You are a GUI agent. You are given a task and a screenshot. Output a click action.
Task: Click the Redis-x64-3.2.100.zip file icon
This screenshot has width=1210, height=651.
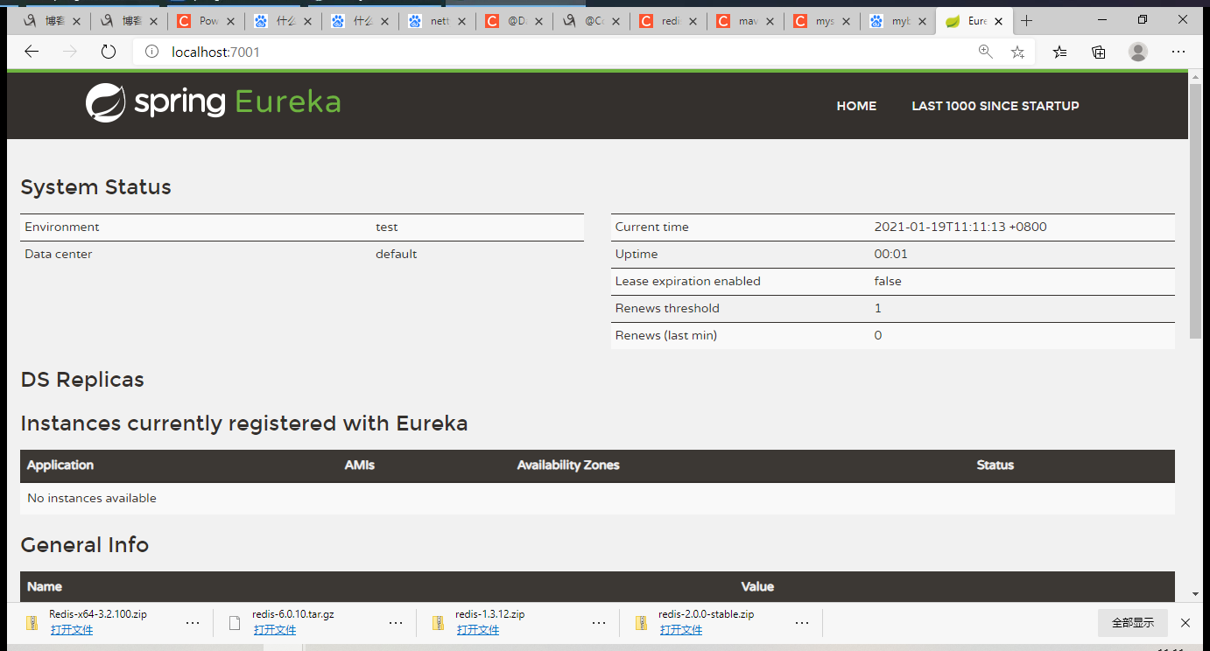pos(32,623)
